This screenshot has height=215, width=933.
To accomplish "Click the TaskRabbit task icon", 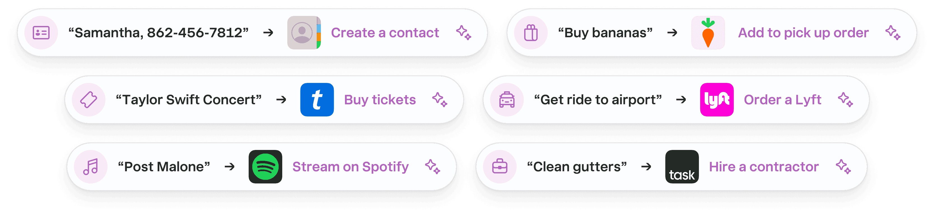I will [682, 167].
